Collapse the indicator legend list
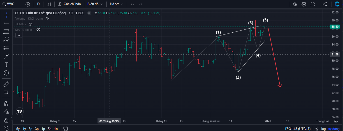The width and height of the screenshot is (343, 131). 18,35
